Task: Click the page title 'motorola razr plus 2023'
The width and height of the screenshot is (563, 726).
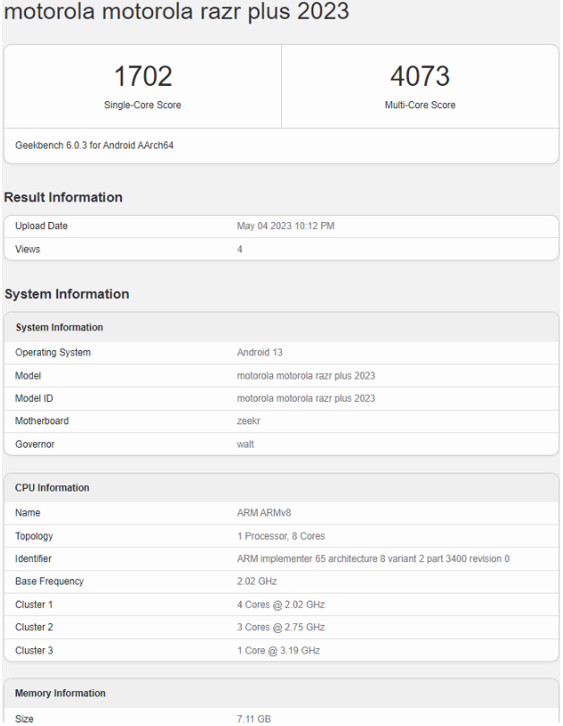Action: [176, 13]
